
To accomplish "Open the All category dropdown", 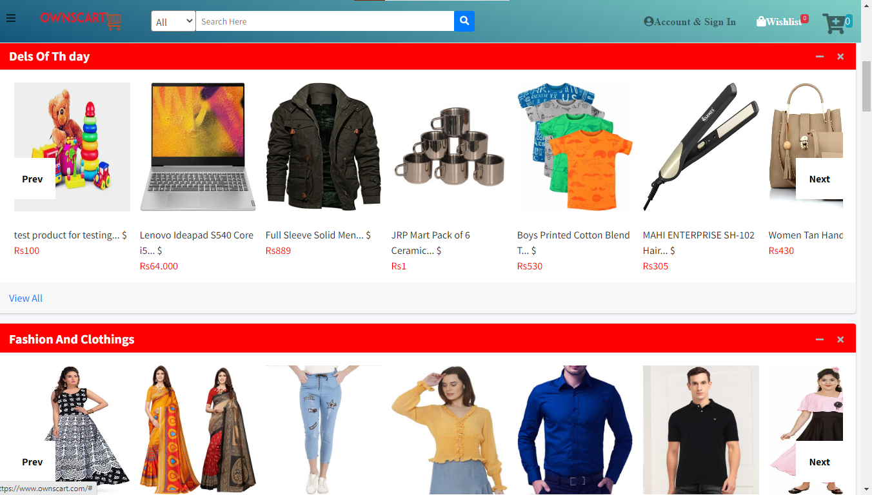I will coord(173,21).
